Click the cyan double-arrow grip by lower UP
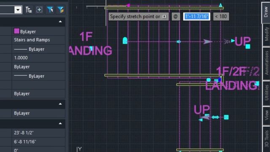 click(215, 117)
